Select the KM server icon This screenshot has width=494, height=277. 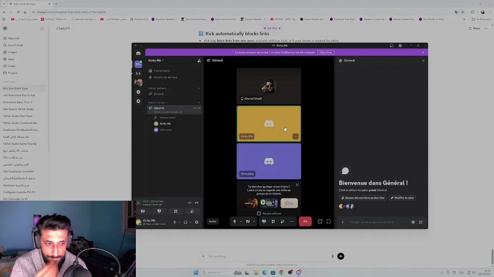point(138,64)
